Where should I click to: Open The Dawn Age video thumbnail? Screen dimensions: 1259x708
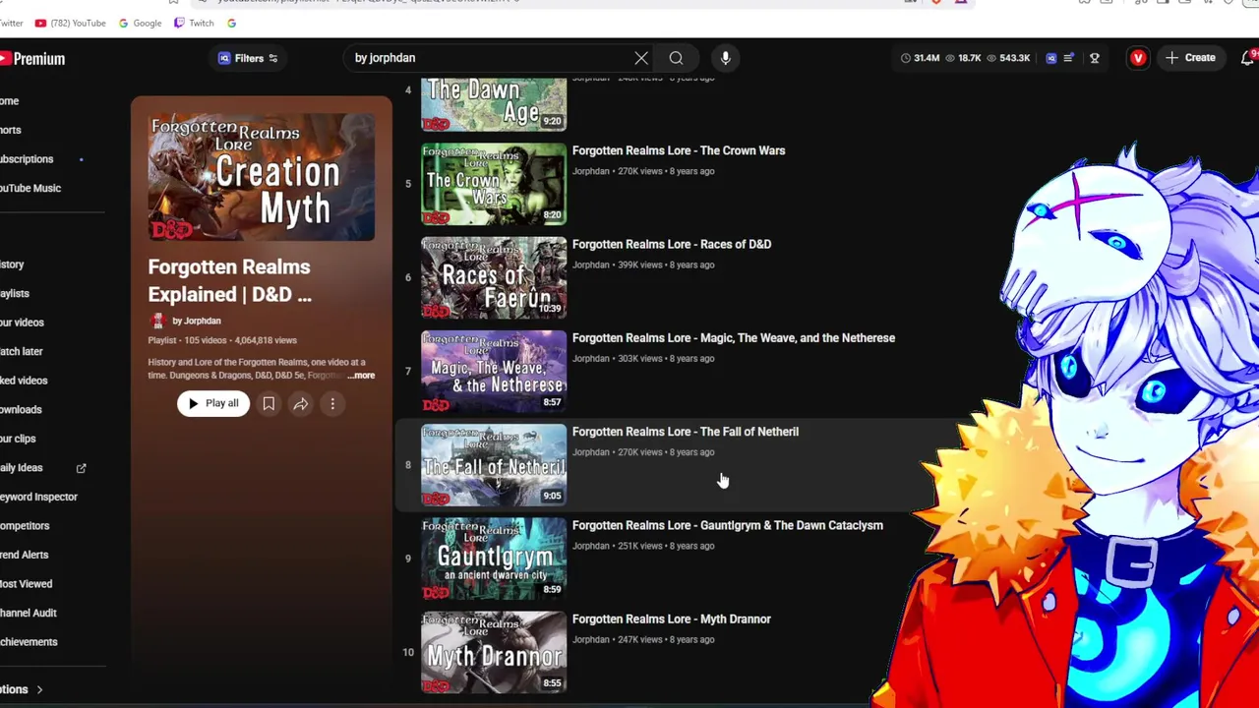494,104
